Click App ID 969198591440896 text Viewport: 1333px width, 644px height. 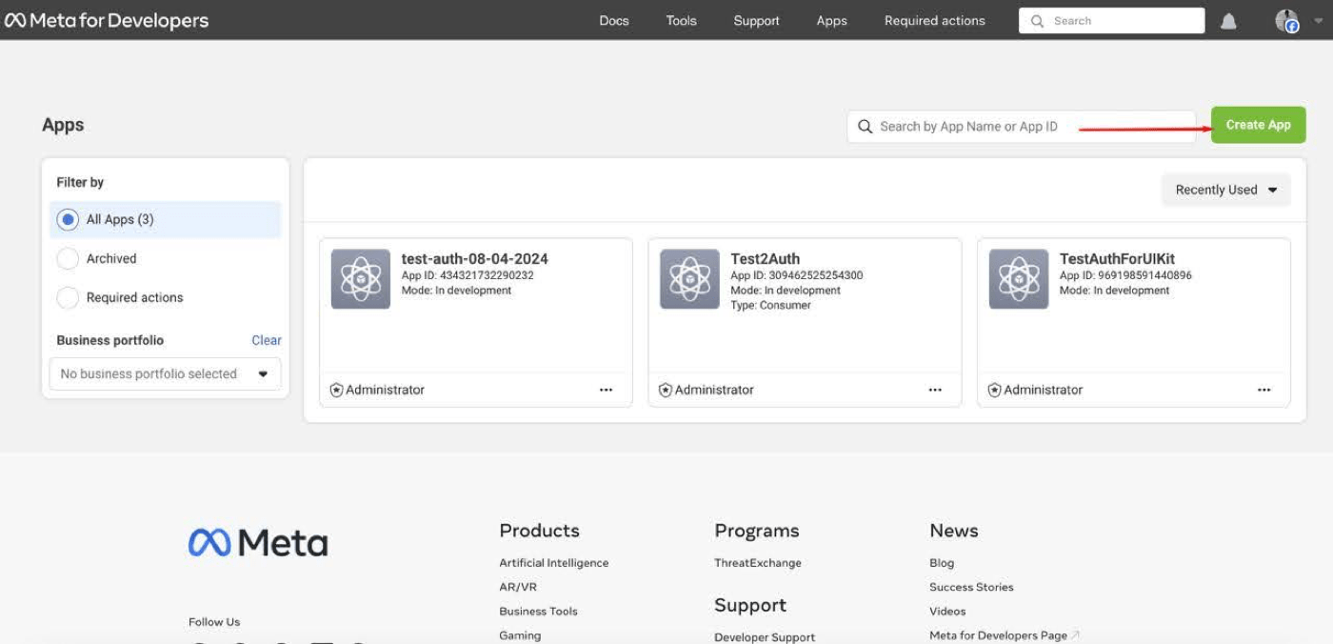(x=1125, y=275)
